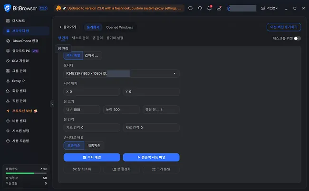Click the BitBrowser logo icon

[x=7, y=8]
